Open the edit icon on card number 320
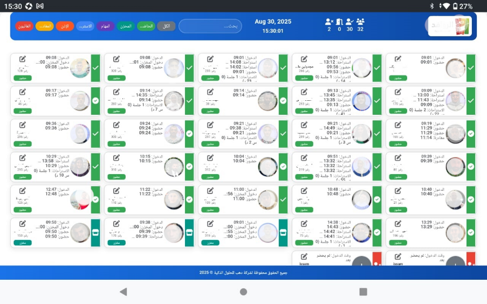 tap(116, 59)
